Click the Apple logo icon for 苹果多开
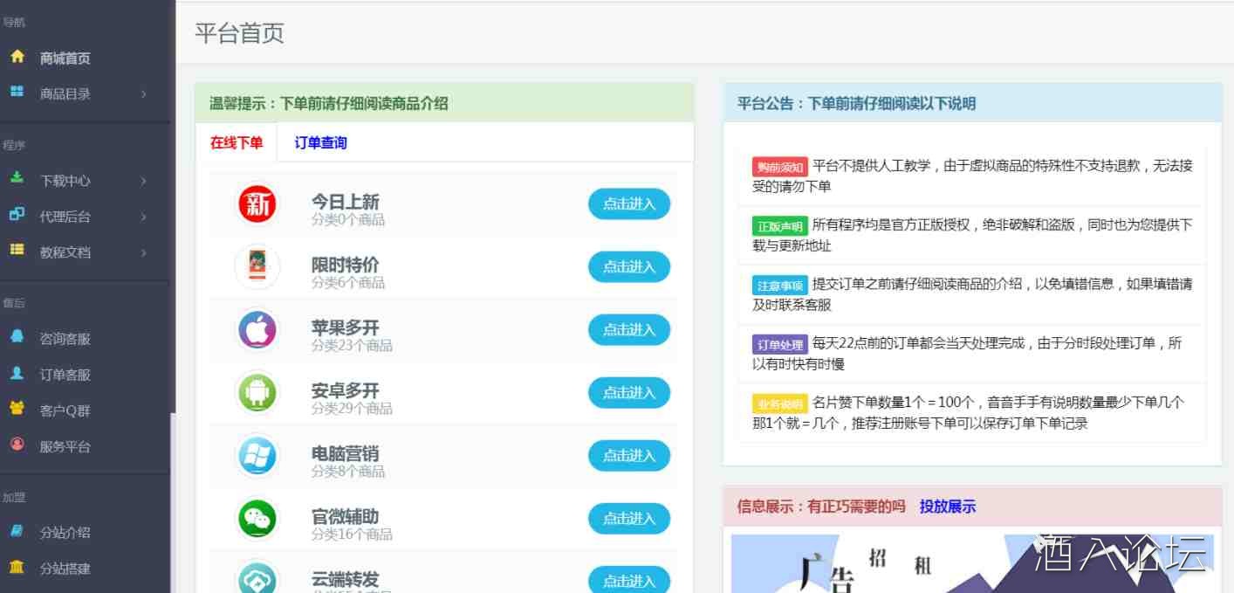This screenshot has width=1234, height=593. 257,330
